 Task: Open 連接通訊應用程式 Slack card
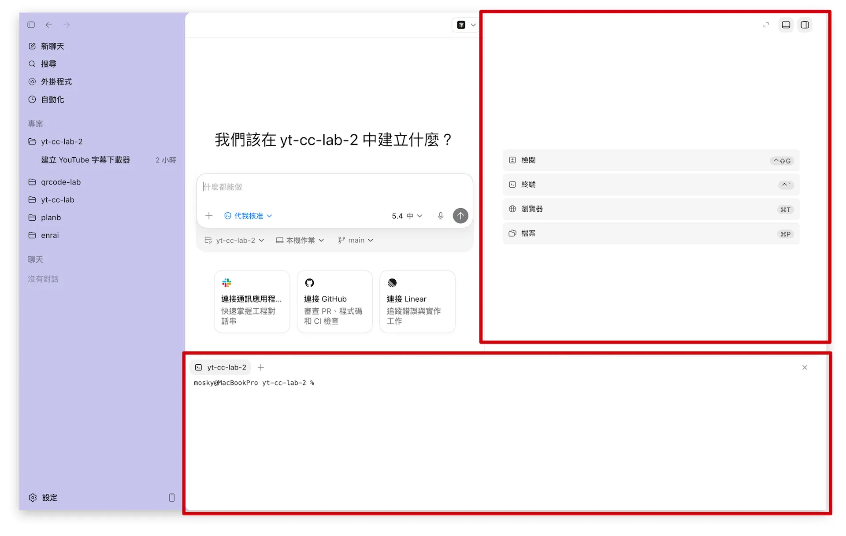coord(252,302)
